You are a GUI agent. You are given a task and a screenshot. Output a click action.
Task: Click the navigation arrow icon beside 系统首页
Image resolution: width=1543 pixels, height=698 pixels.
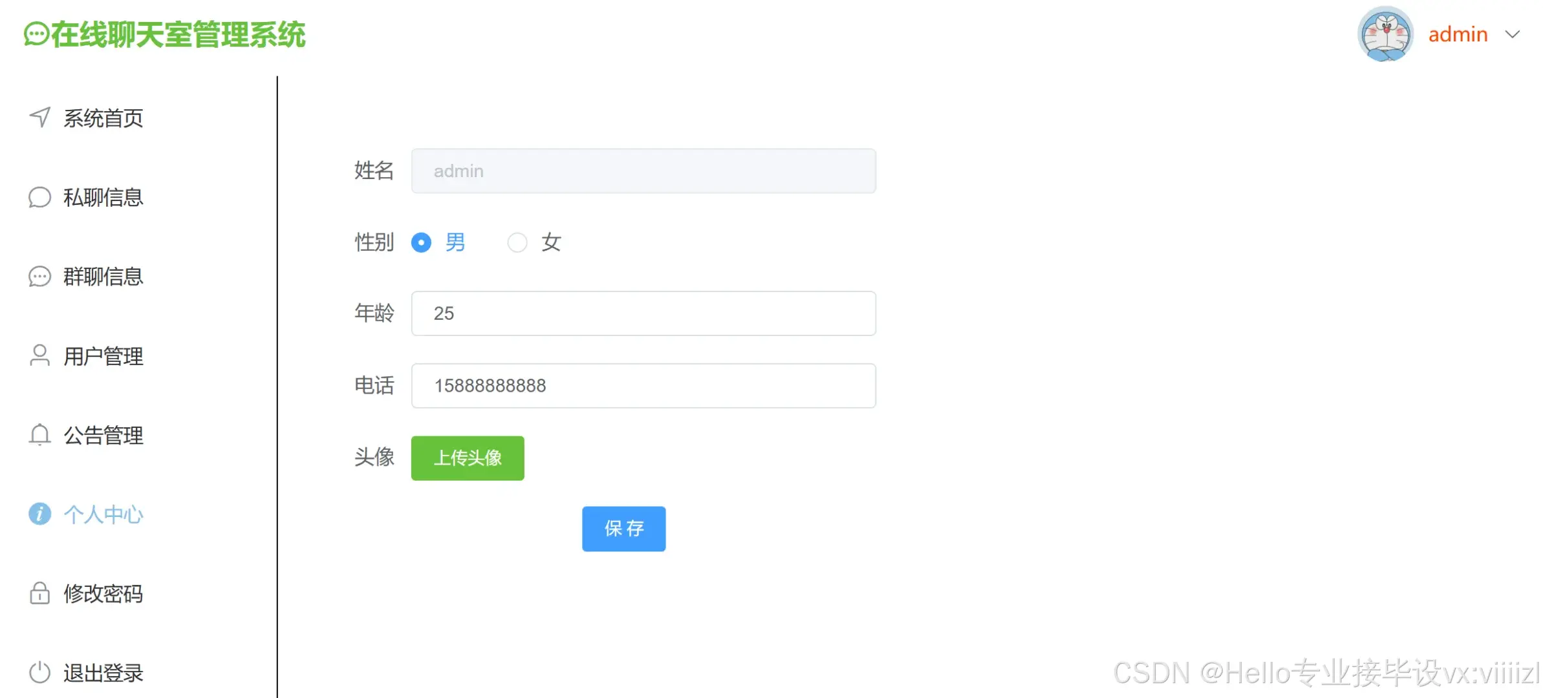pos(39,117)
